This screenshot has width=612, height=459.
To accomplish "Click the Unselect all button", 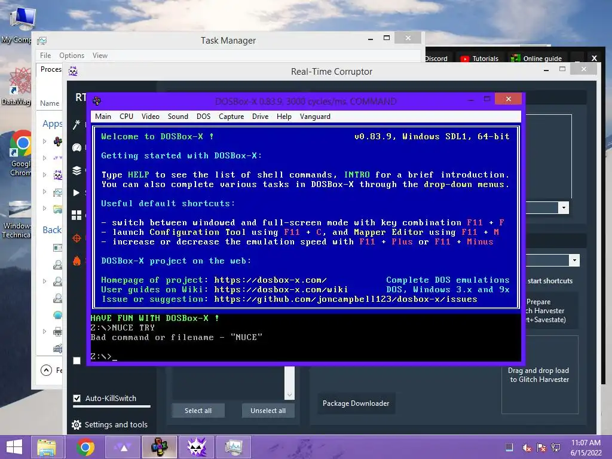I will pyautogui.click(x=268, y=411).
